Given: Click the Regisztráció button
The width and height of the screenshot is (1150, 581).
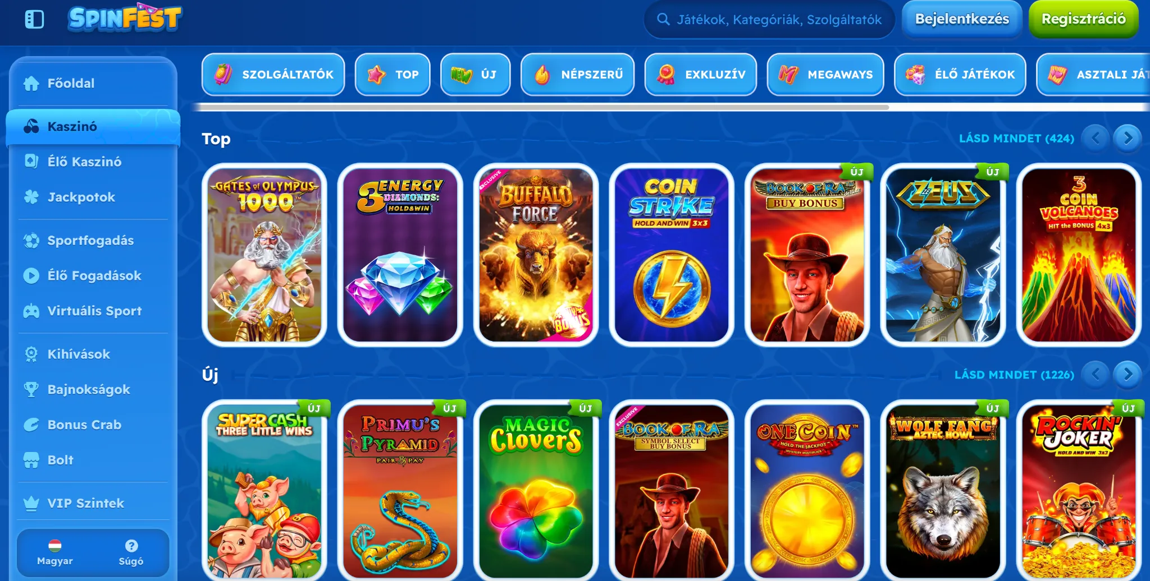Looking at the screenshot, I should pyautogui.click(x=1083, y=19).
